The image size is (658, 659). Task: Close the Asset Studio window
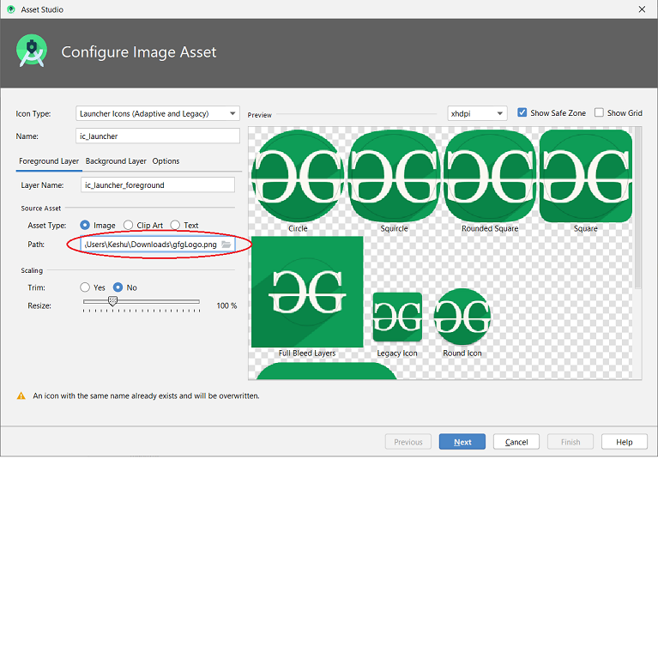(x=642, y=9)
